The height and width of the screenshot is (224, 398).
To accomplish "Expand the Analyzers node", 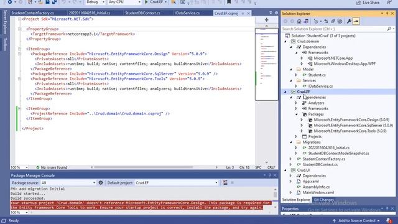I will [x=296, y=103].
